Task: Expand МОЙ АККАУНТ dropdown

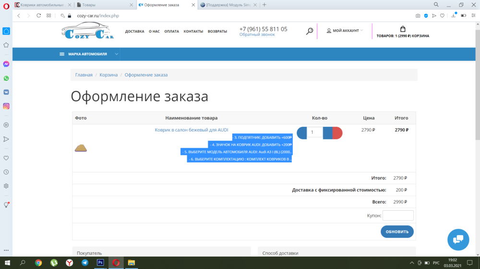Action: click(345, 31)
